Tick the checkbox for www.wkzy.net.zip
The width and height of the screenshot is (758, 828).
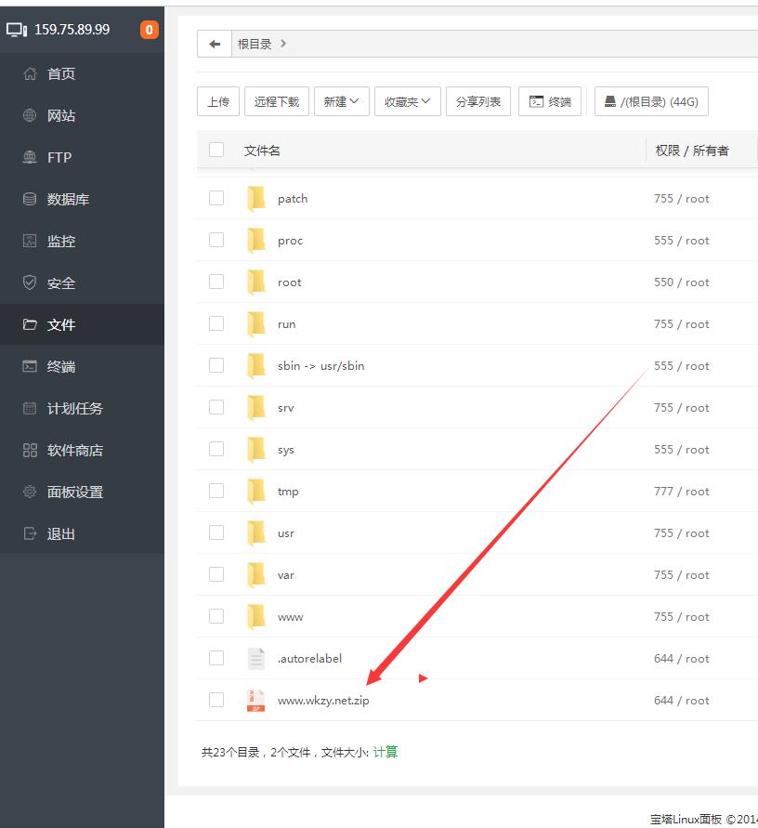point(216,700)
